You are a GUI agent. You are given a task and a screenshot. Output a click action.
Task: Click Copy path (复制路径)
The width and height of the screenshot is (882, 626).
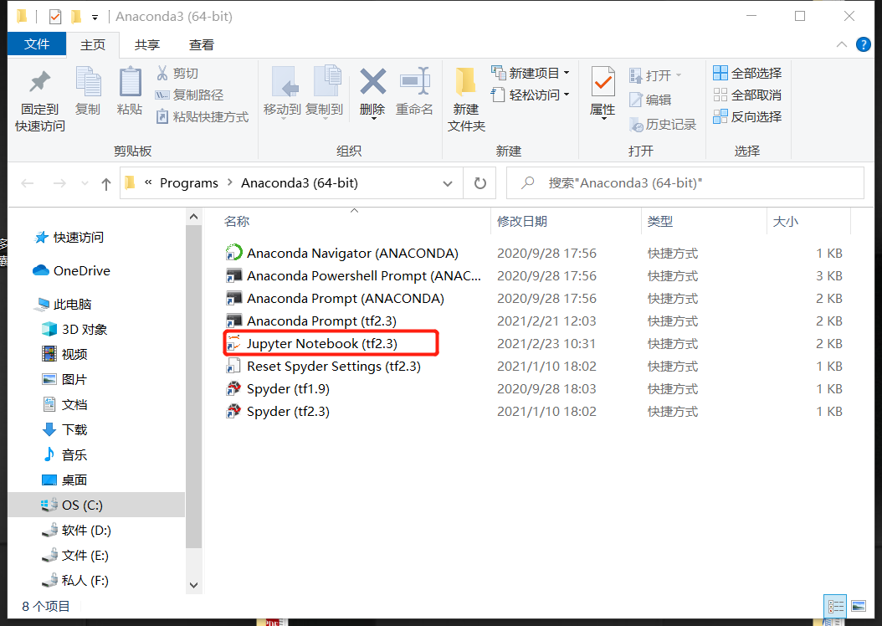click(x=190, y=95)
